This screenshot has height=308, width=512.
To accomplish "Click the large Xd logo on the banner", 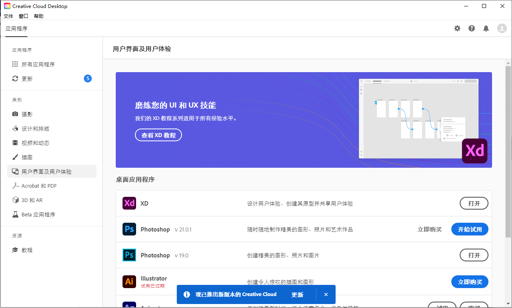I will tap(475, 151).
